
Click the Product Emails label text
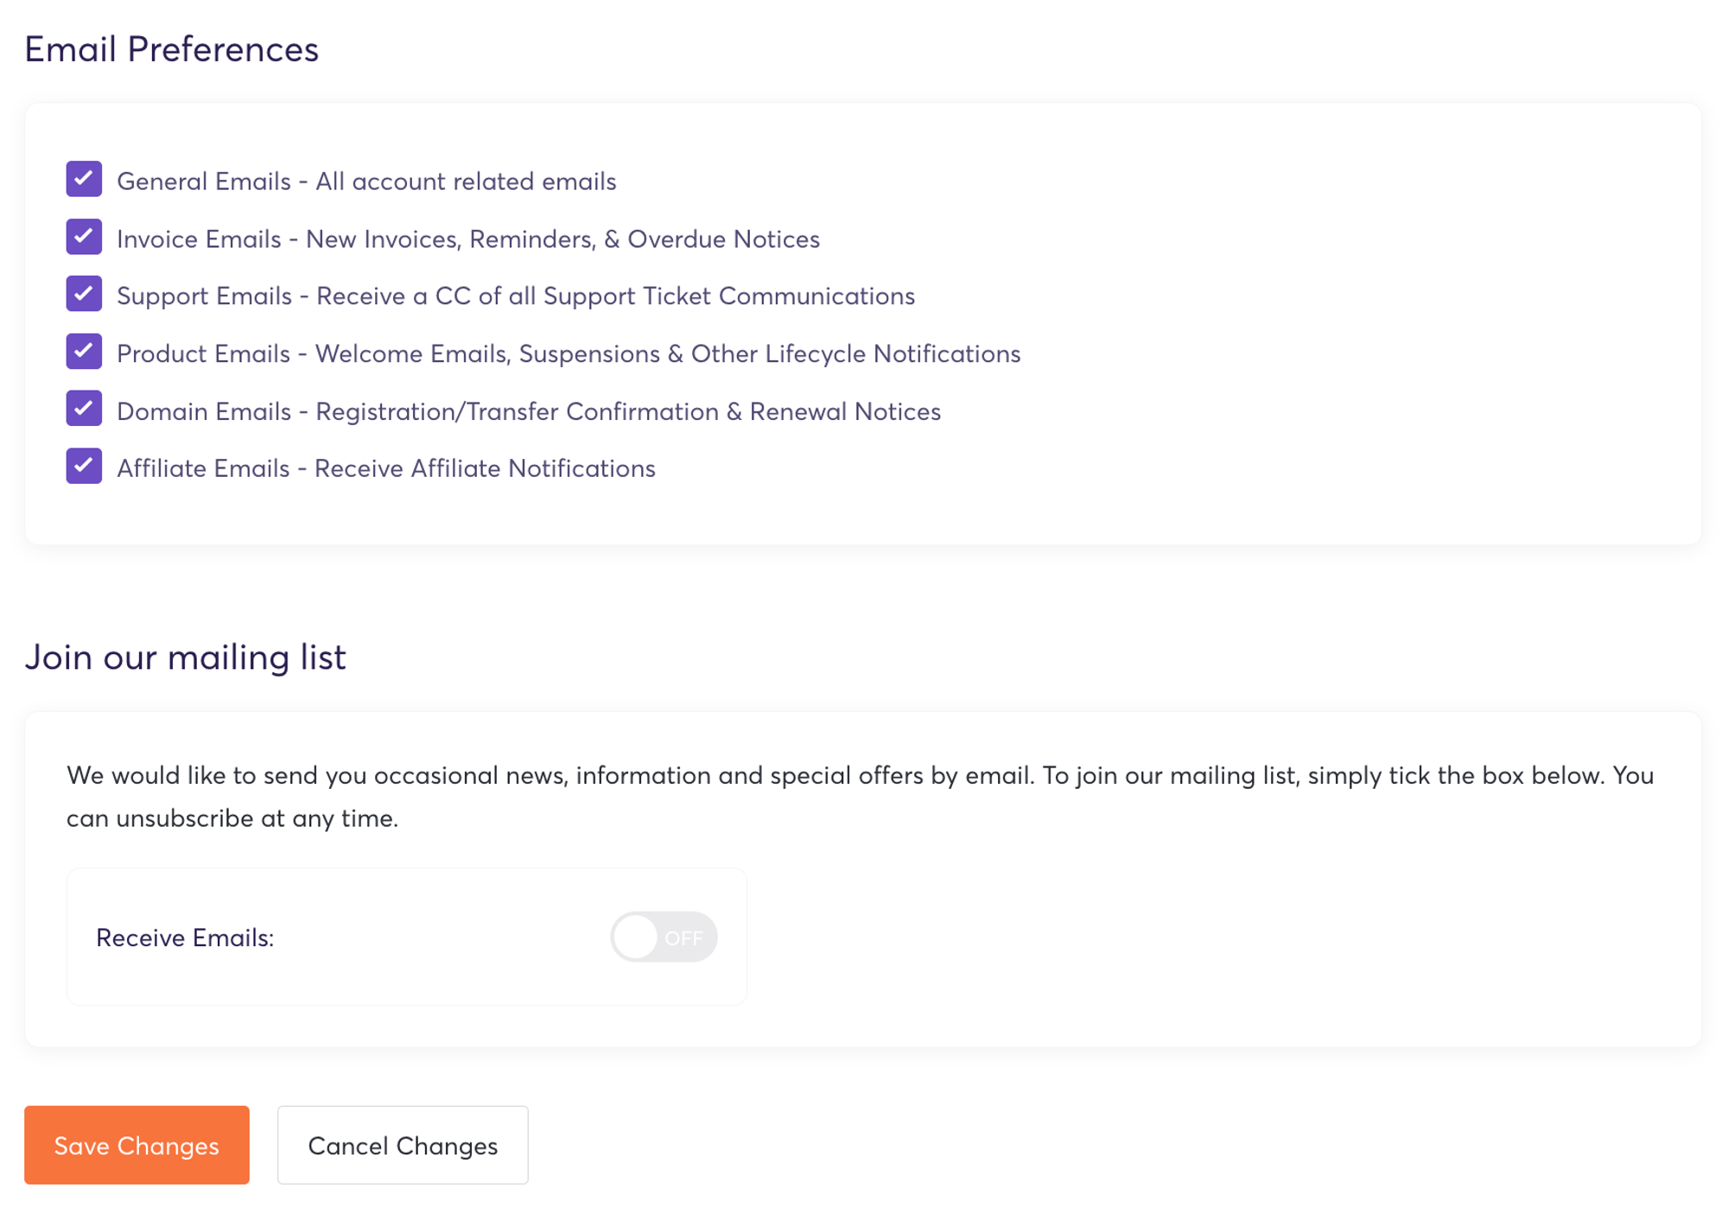coord(568,354)
